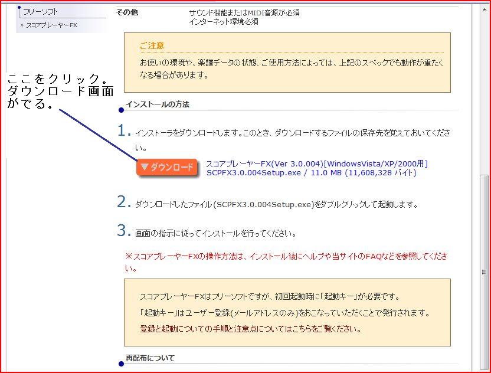Click the その他 spec label
The height and width of the screenshot is (373, 491).
[127, 12]
